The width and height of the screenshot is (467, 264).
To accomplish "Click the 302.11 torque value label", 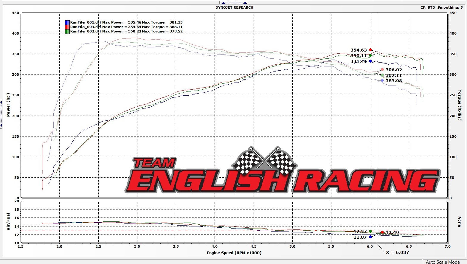I will pyautogui.click(x=394, y=75).
